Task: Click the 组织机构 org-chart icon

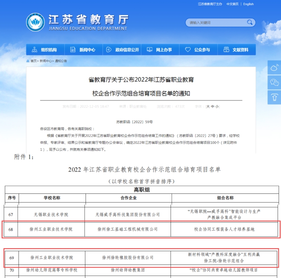Action: click(34, 50)
